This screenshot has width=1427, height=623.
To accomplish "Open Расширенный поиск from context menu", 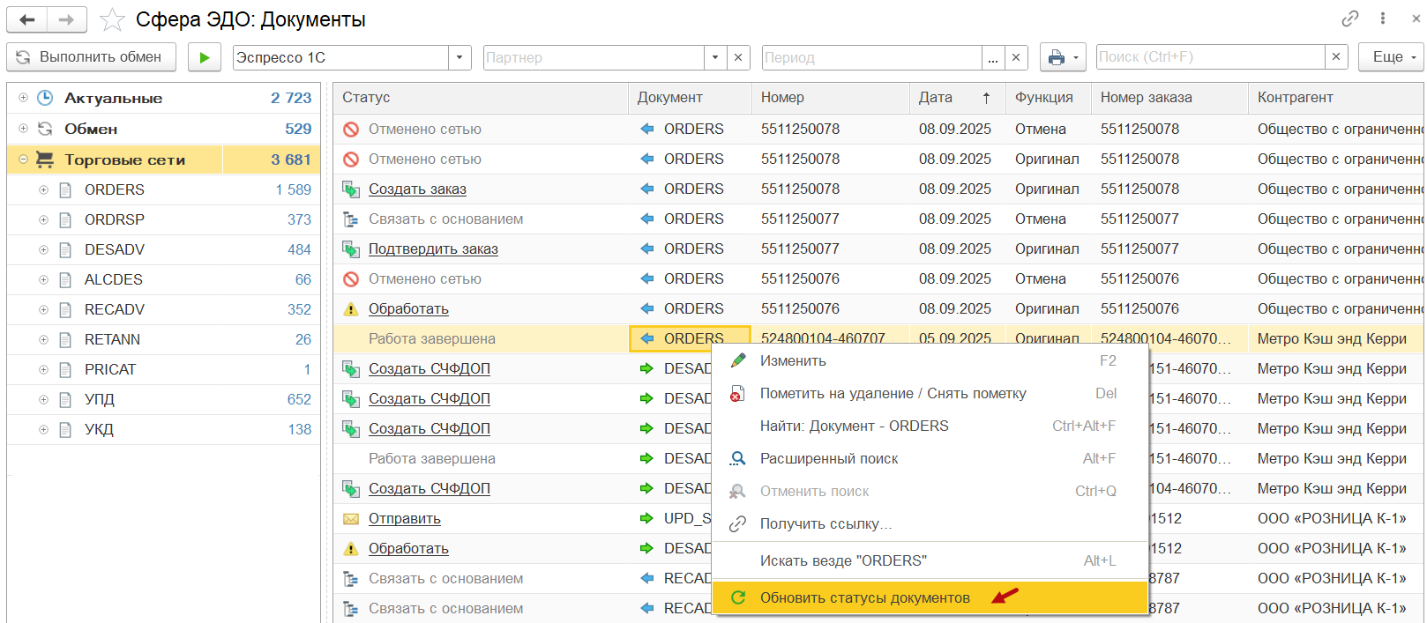I will pos(930,459).
